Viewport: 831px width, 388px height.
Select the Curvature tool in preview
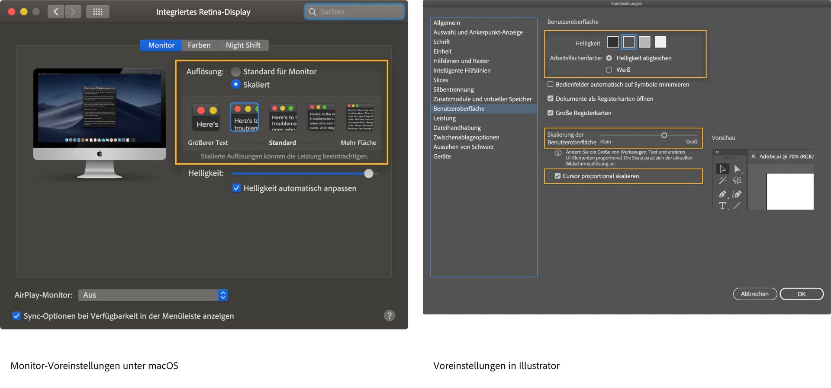pos(737,194)
